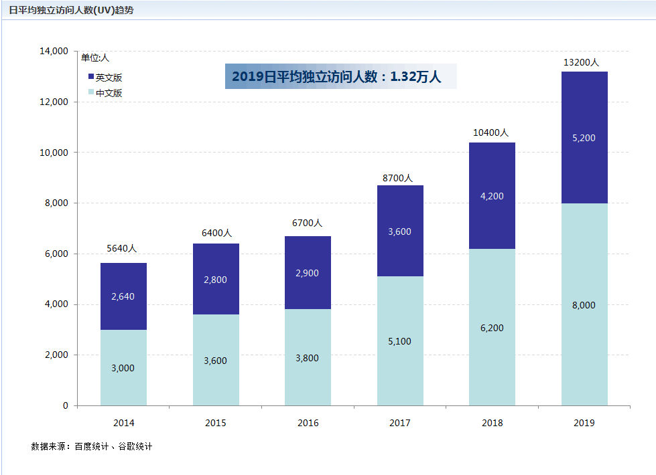The image size is (656, 475).
Task: Click the 13200人 total label above 2019
Action: pyautogui.click(x=581, y=62)
